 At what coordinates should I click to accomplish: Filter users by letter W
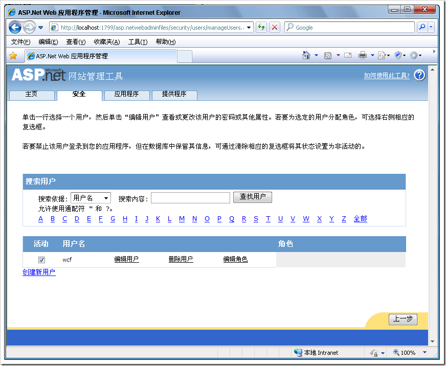[306, 219]
